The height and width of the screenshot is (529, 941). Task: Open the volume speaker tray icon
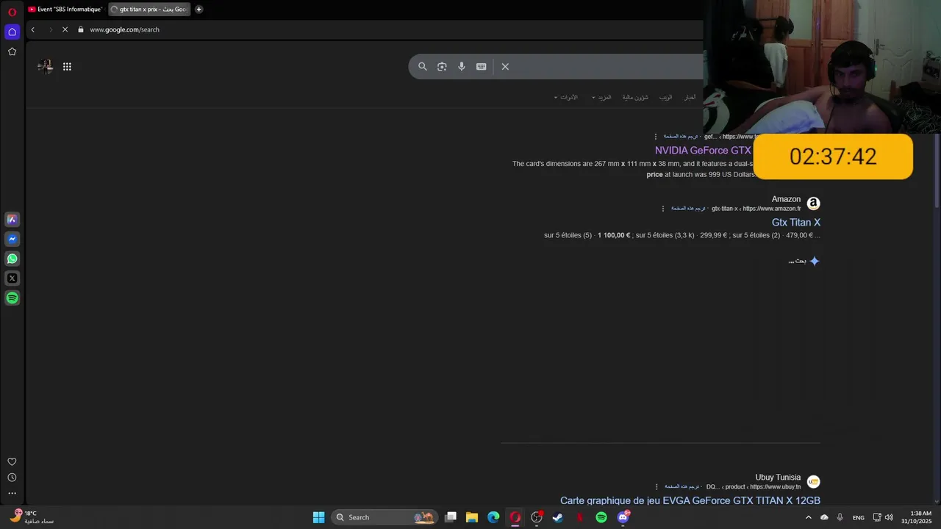889,517
